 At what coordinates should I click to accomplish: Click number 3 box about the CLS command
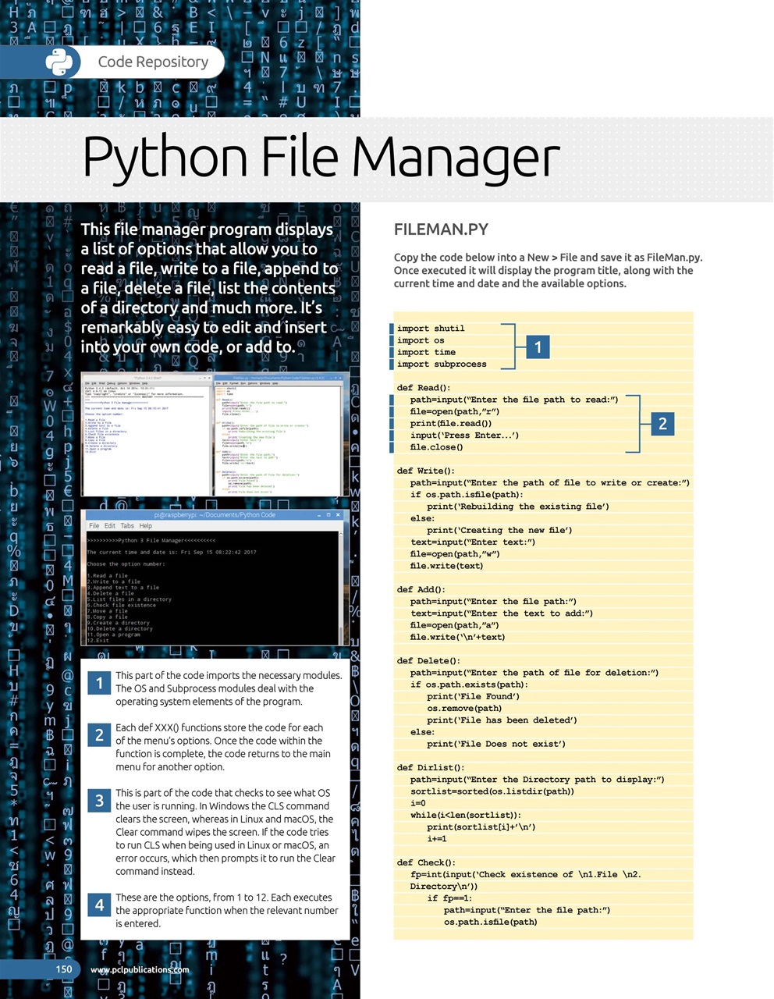click(99, 801)
